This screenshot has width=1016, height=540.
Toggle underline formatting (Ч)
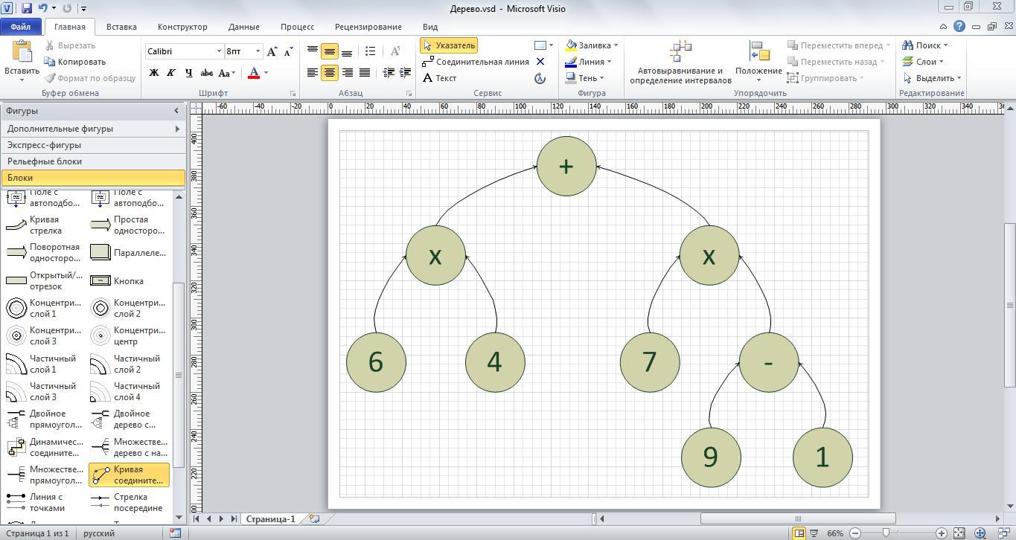(188, 73)
